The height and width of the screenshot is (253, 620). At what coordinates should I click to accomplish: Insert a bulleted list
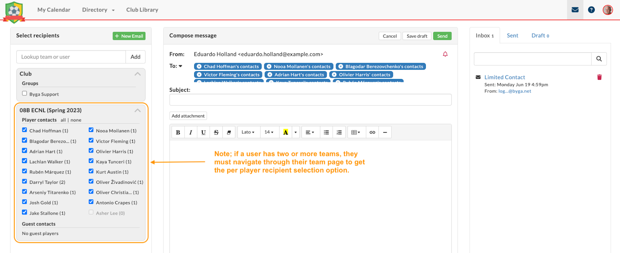[326, 132]
